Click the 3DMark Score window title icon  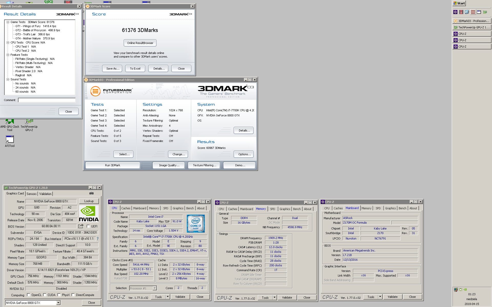[88, 6]
